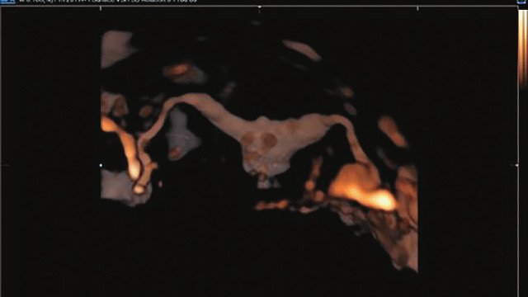Click the blue icon in top-right corner

coord(522,2)
